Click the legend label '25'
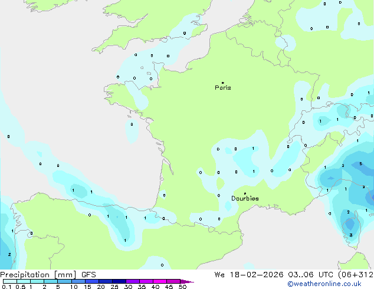Viewport: 374px width, 289px height. pyautogui.click(x=114, y=287)
